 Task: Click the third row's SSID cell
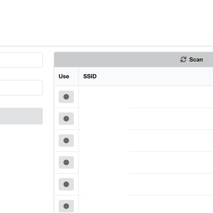pos(142,141)
